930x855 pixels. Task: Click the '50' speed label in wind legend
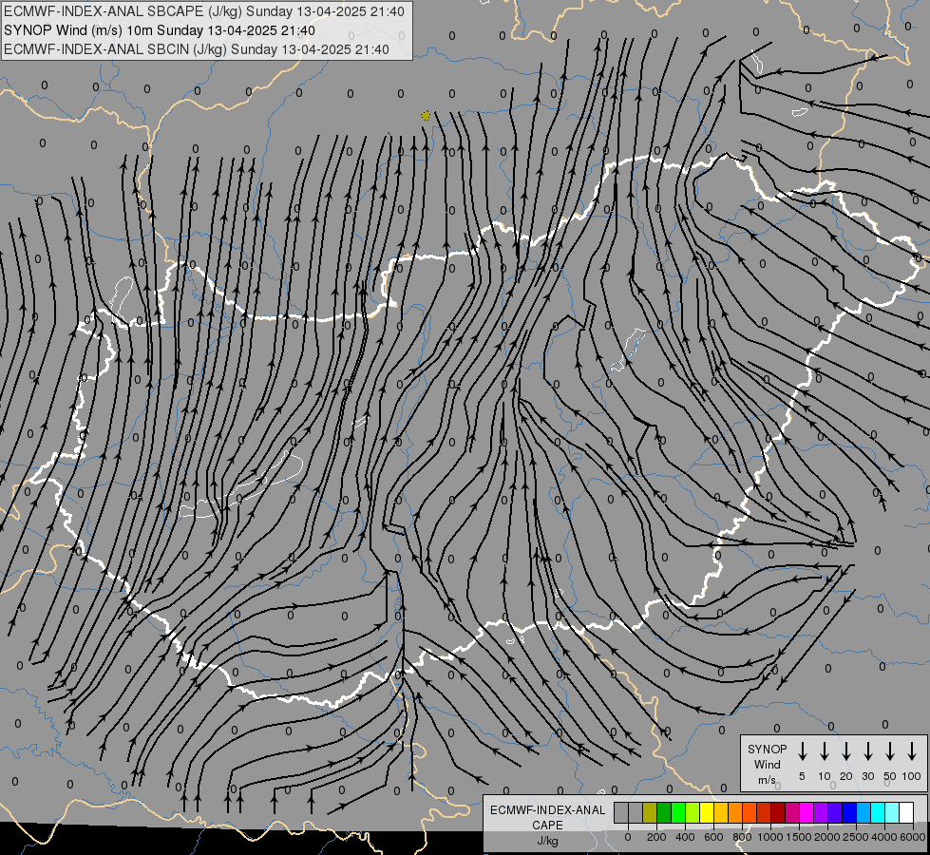[x=890, y=776]
